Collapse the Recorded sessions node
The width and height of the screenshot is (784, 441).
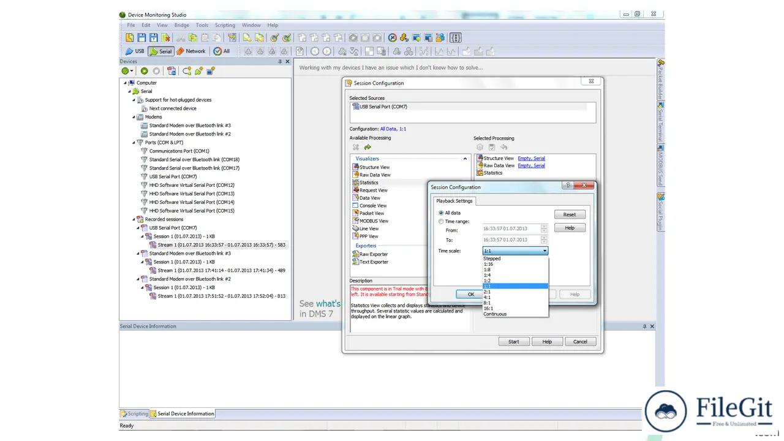click(134, 219)
